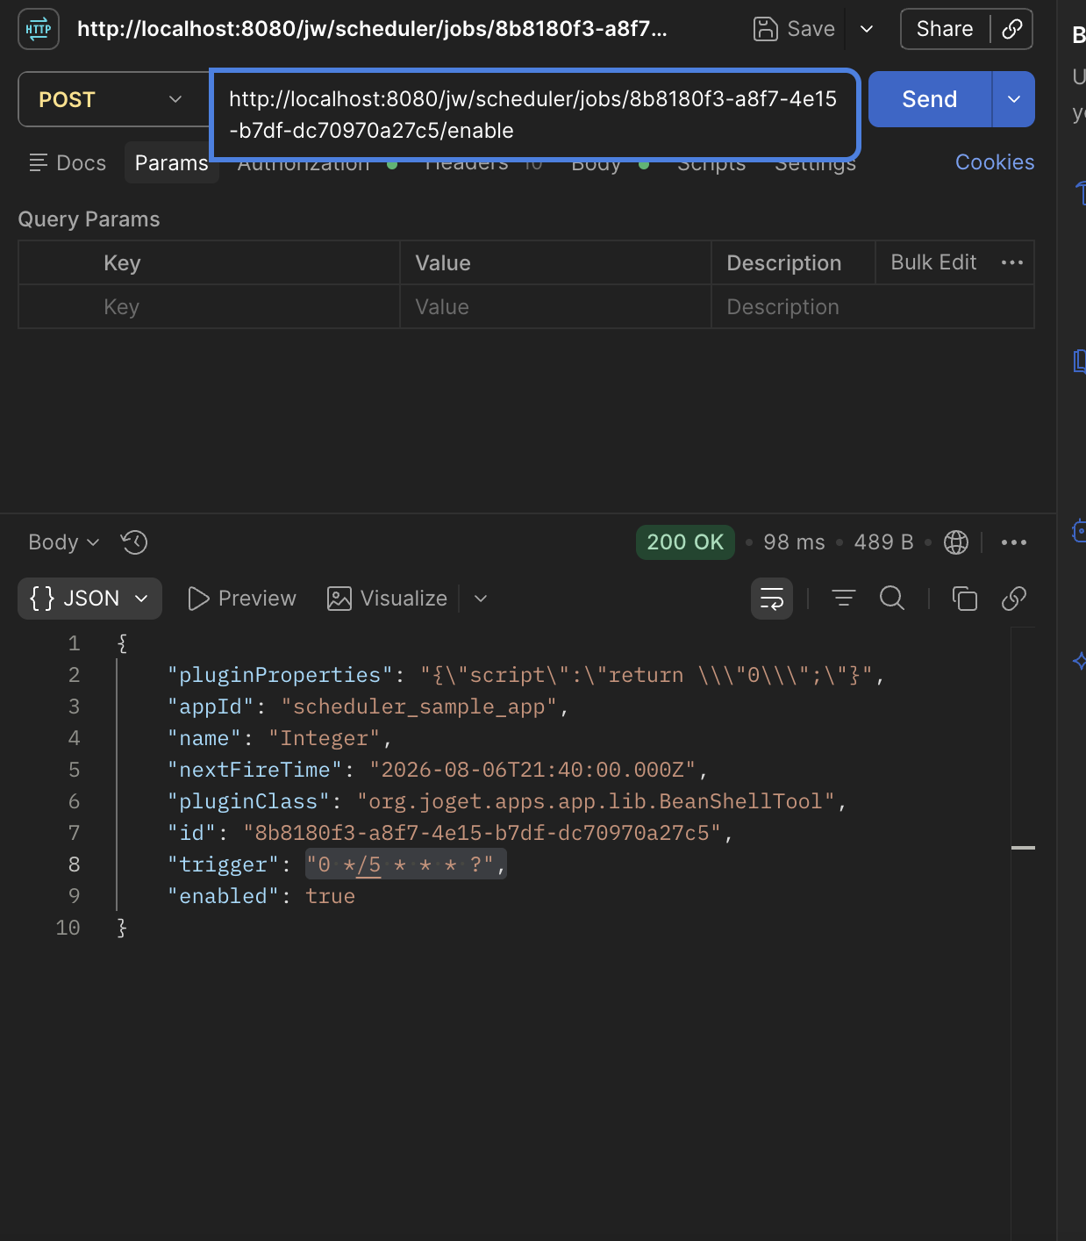1086x1241 pixels.
Task: Switch the response to Preview view
Action: [242, 599]
